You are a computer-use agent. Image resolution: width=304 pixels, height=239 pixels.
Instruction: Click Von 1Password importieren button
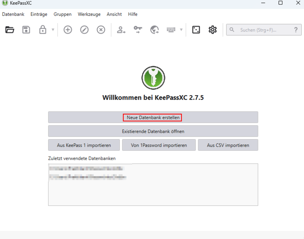point(159,145)
